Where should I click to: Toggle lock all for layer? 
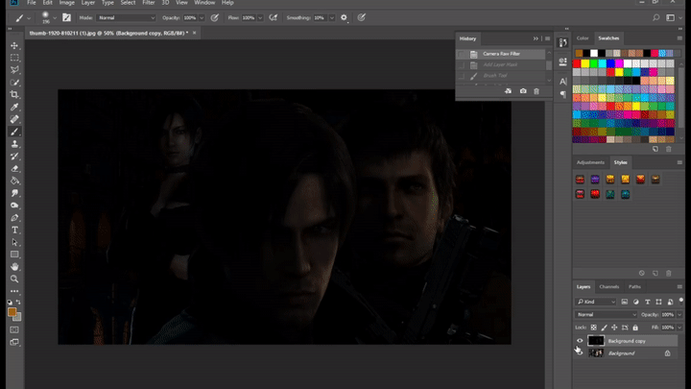tap(635, 328)
